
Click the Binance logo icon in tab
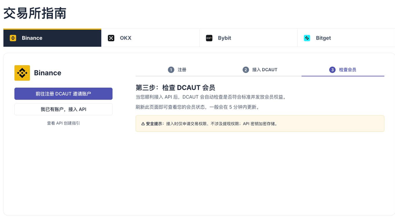click(x=13, y=38)
